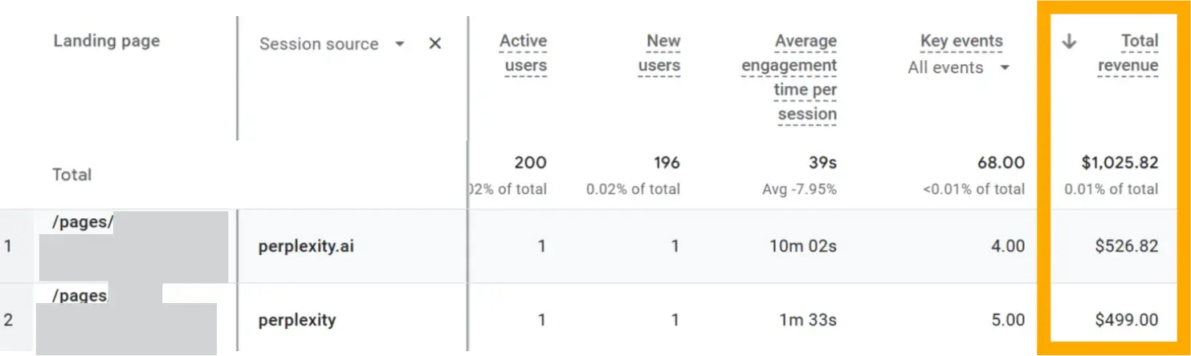The image size is (1191, 356).
Task: Select the perplexity session source cell
Action: 296,320
